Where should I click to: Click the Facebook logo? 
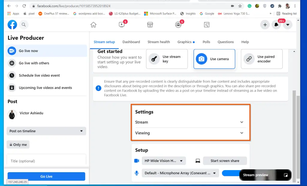[12, 25]
